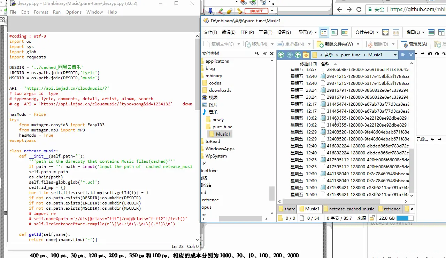Click 重命名(N) rename button
This screenshot has width=446, height=258.
pos(291,44)
